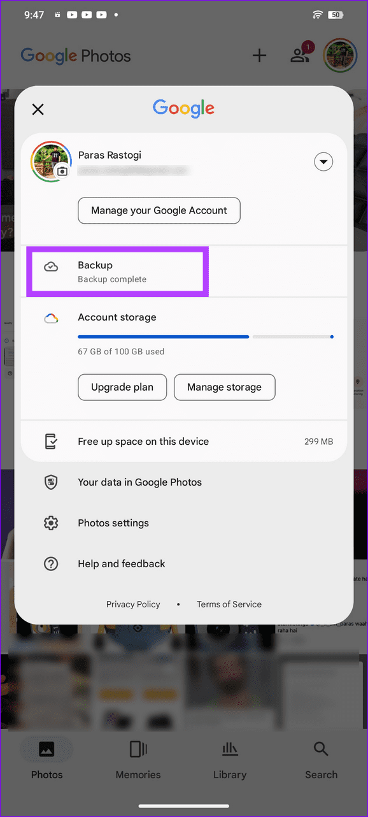Tap the Photos settings gear icon

51,523
